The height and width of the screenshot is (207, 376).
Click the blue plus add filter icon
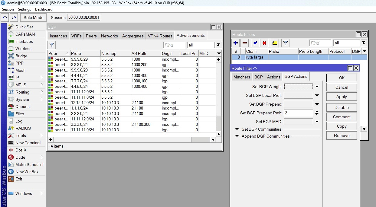pyautogui.click(x=236, y=43)
